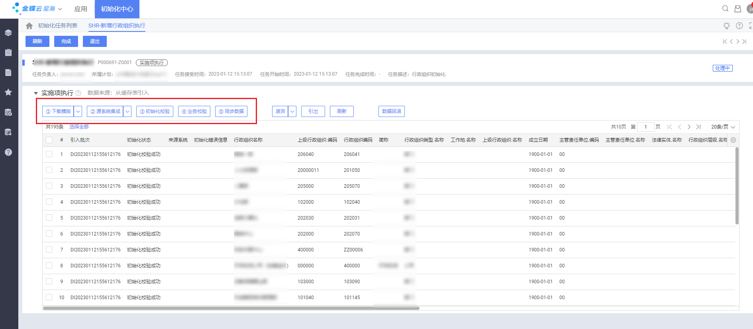Open the 应用 menu in top bar
This screenshot has width=753, height=329.
80,9
